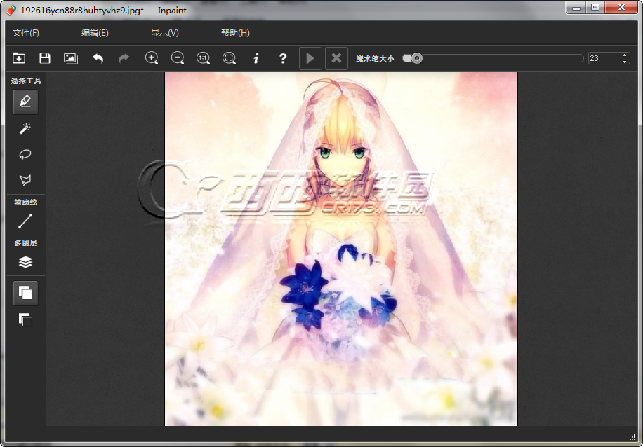
Task: Show the original image using the picture icon
Action: click(x=71, y=58)
